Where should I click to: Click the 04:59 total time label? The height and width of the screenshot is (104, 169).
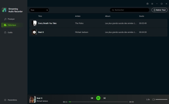131,102
